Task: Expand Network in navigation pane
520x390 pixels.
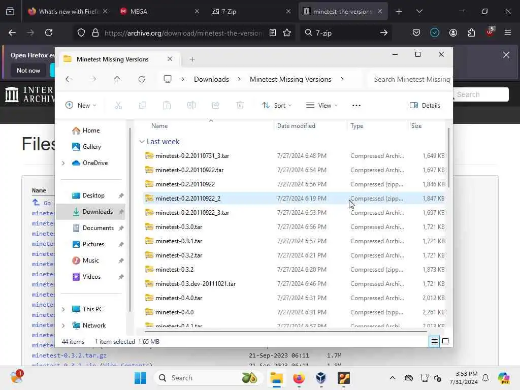Action: (x=63, y=326)
